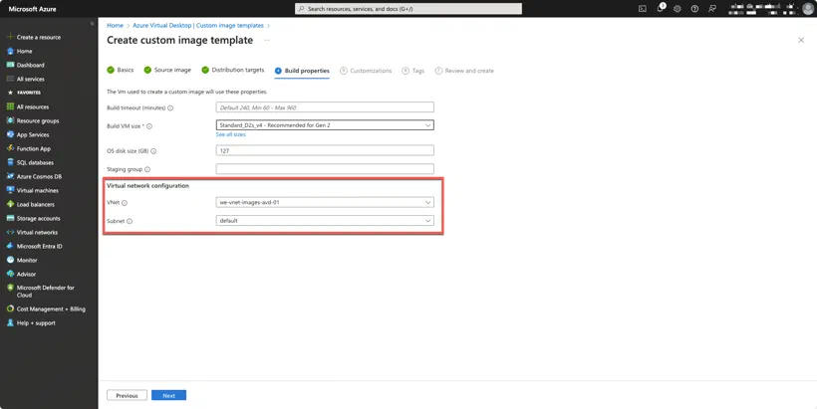The image size is (817, 409).
Task: Click the Function App lightning icon
Action: point(10,148)
